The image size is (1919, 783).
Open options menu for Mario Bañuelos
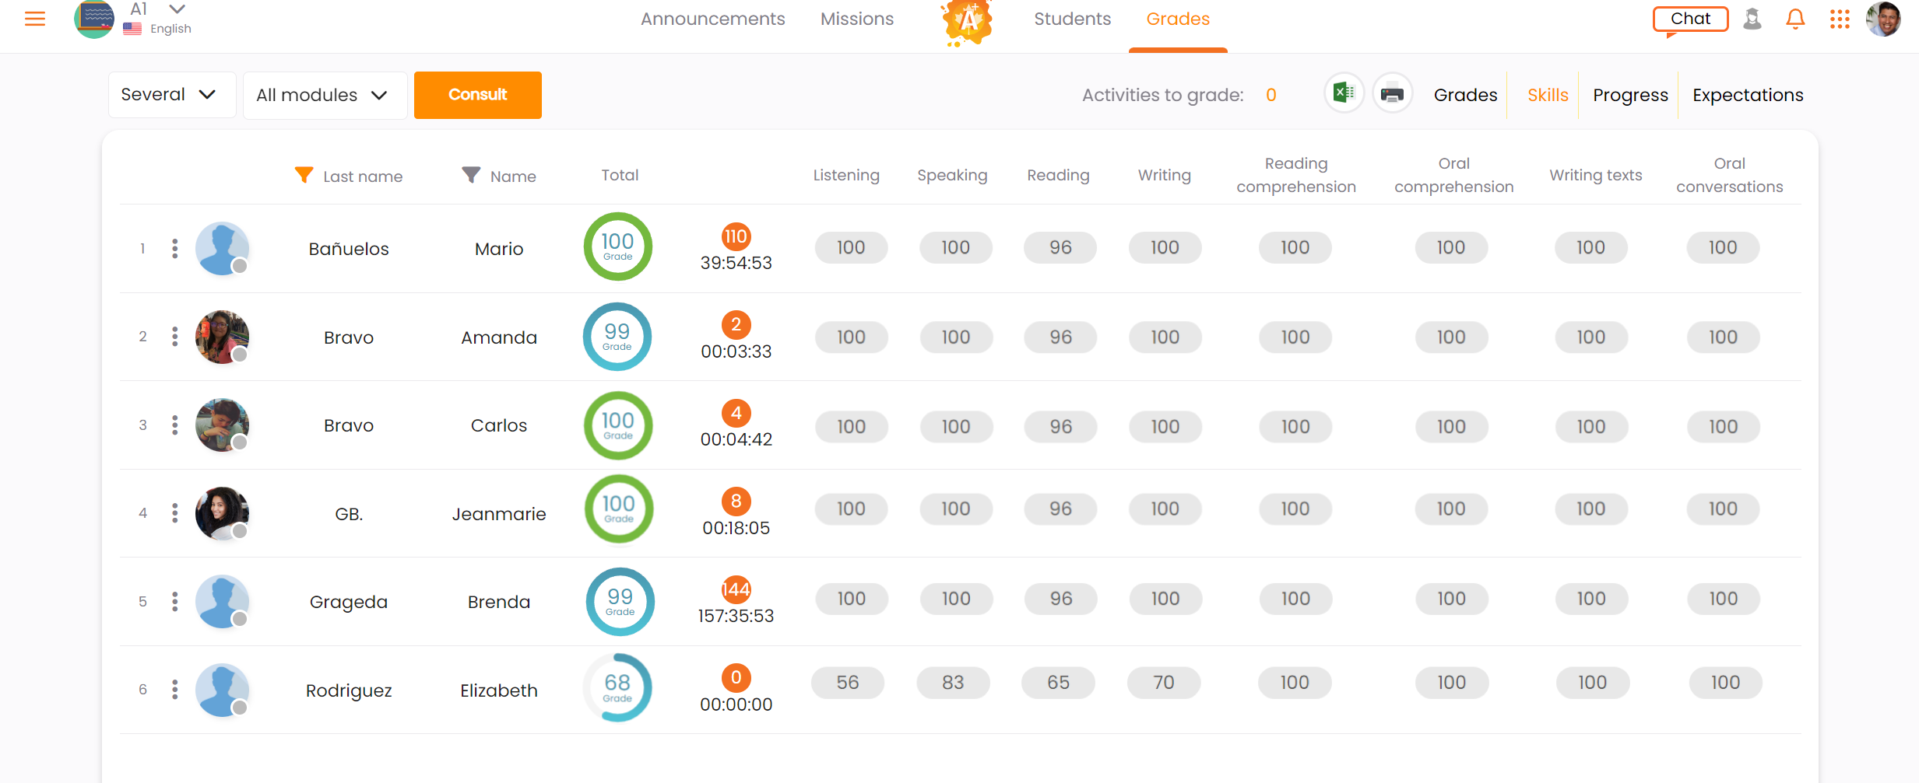(x=175, y=249)
